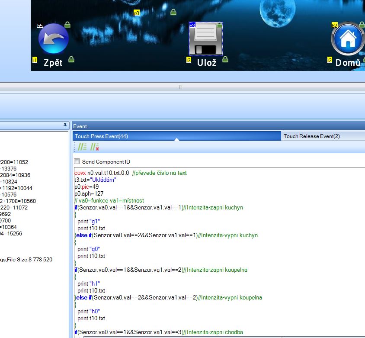Screen dimensions: 365x338
Task: Toggle the pin icon on the output panel
Action: (x=65, y=126)
